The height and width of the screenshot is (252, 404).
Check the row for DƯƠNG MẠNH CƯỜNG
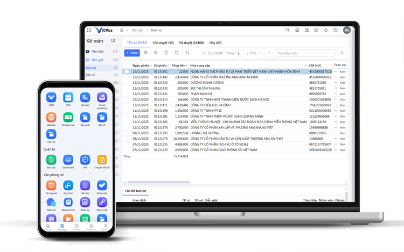[127, 83]
